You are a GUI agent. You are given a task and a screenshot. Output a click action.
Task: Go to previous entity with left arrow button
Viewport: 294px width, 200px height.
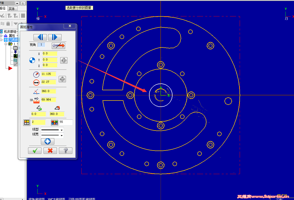pyautogui.click(x=40, y=37)
